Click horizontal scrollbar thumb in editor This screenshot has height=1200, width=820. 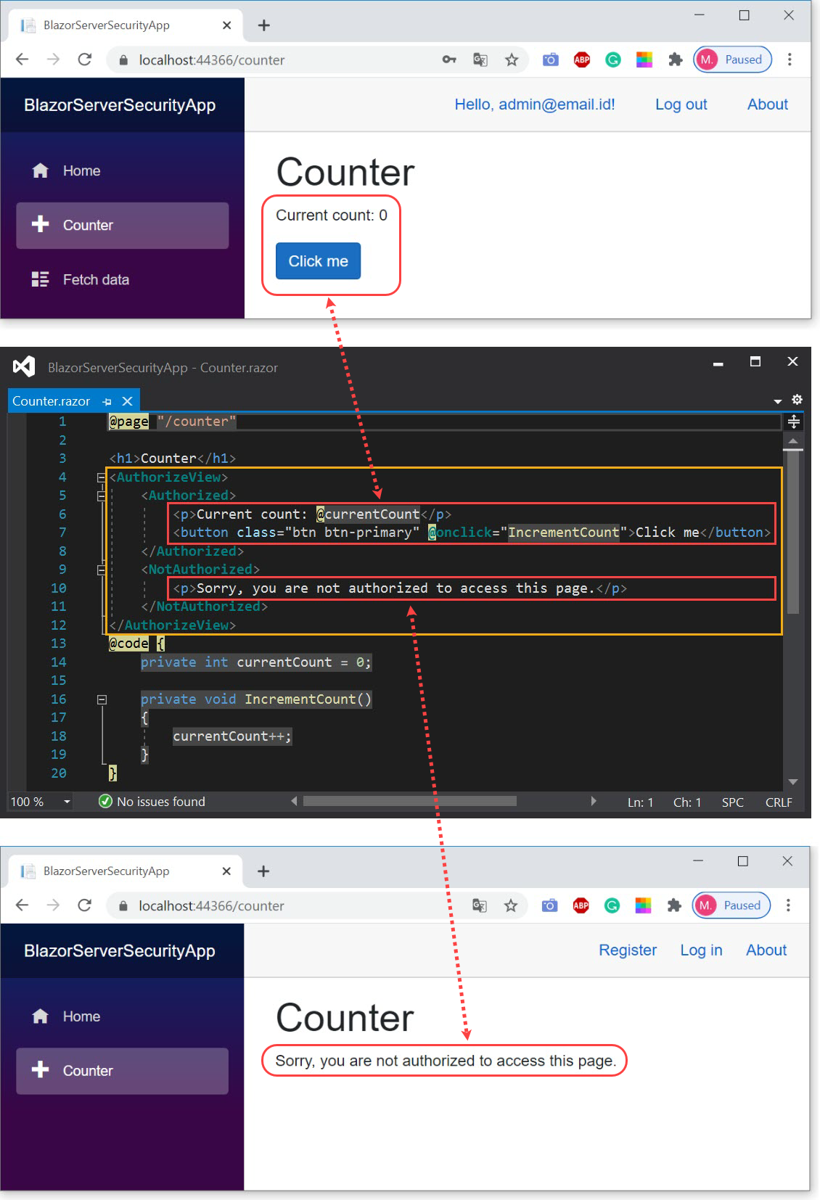pos(410,801)
